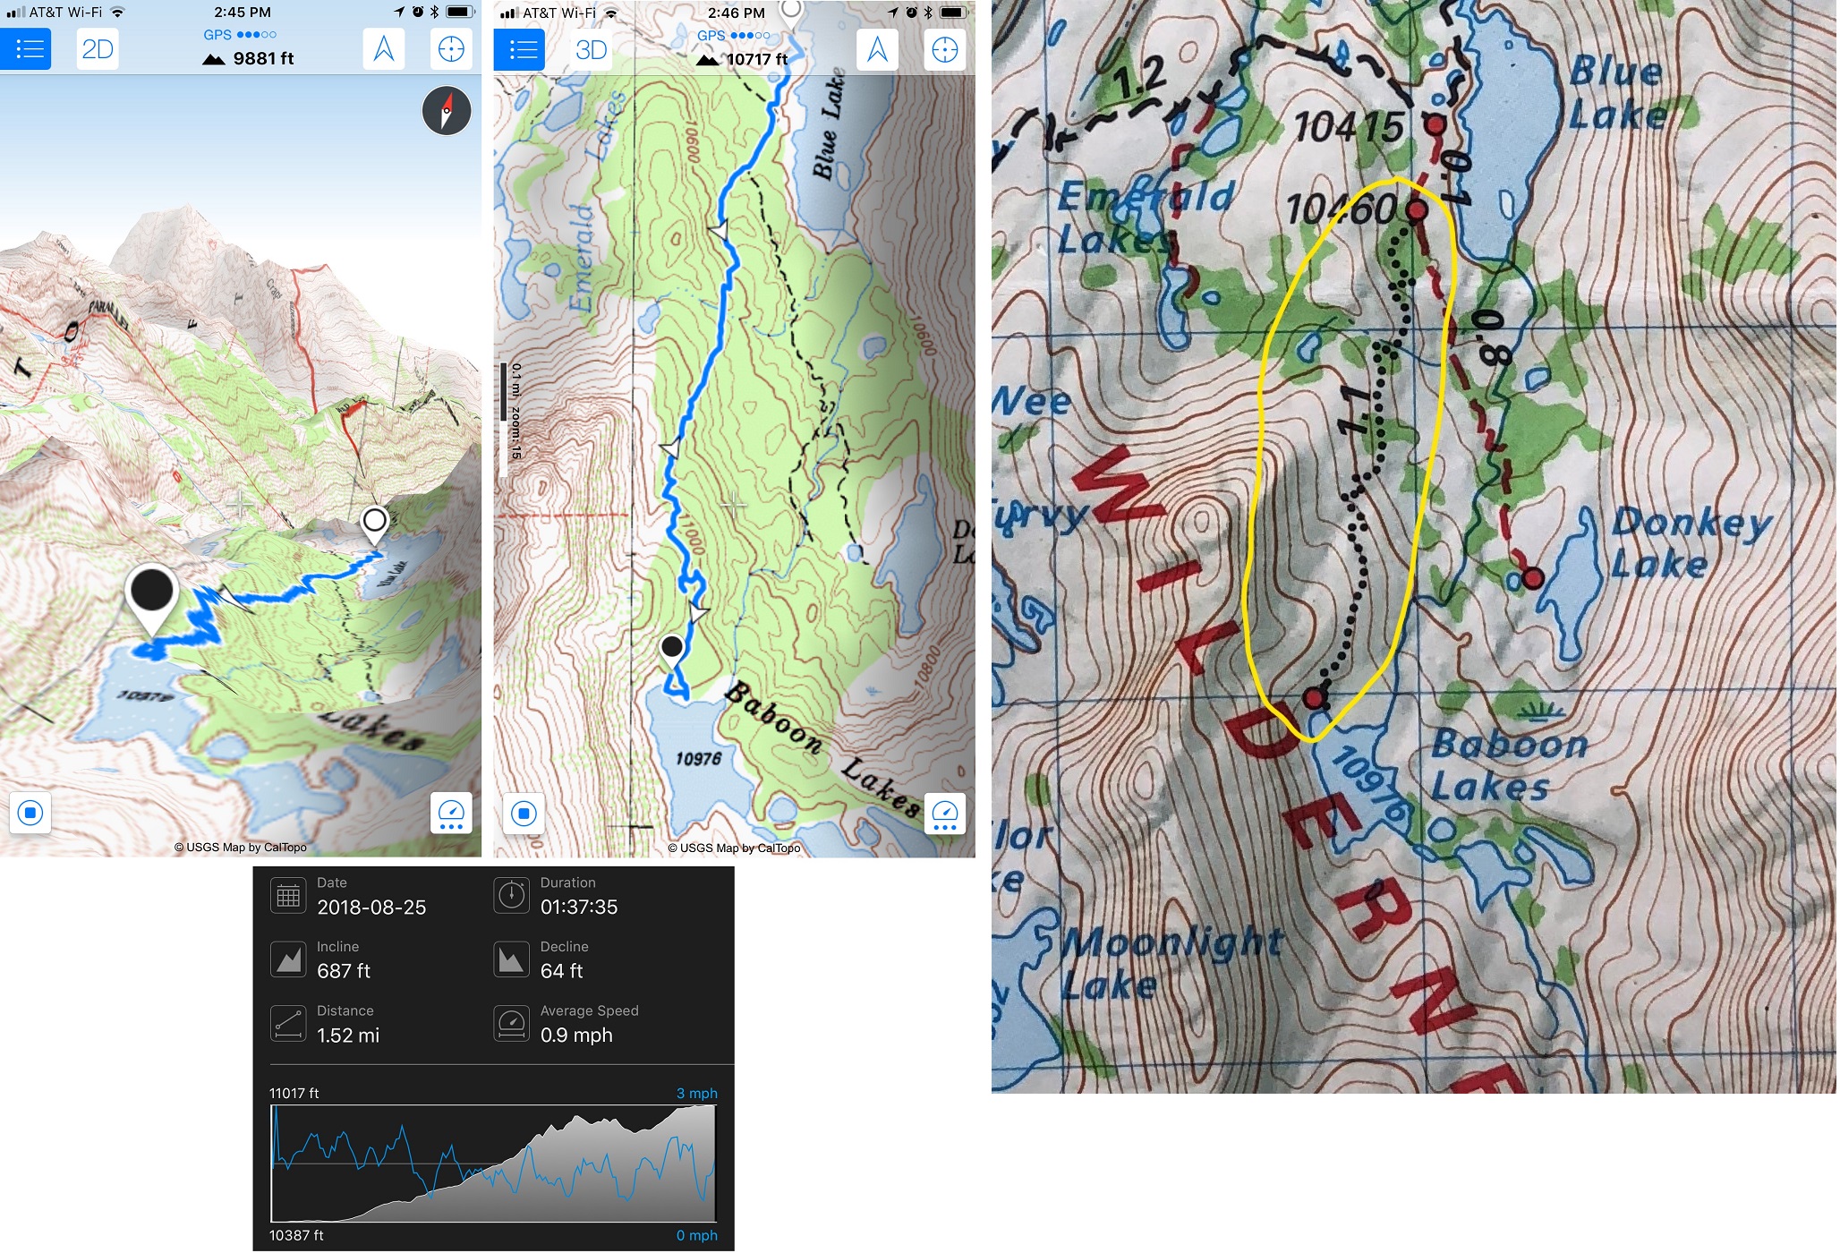Tap the 0 mph speed axis label
The image size is (1840, 1253).
coord(697,1236)
